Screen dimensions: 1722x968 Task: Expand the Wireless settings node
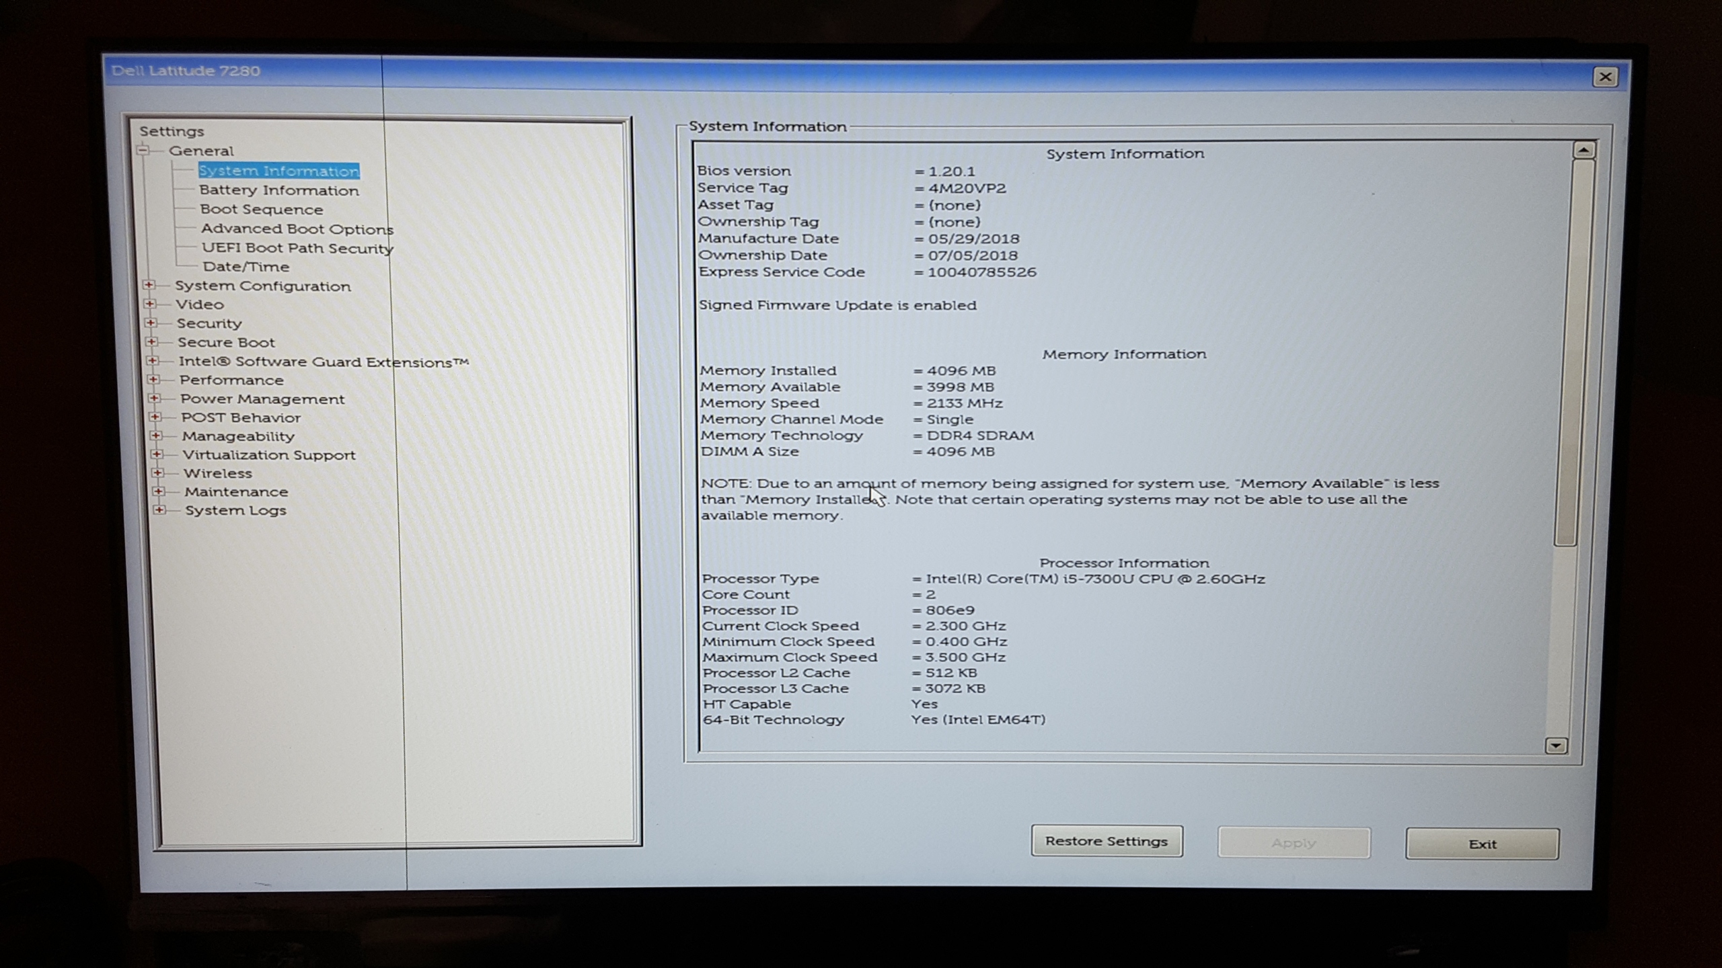coord(157,473)
